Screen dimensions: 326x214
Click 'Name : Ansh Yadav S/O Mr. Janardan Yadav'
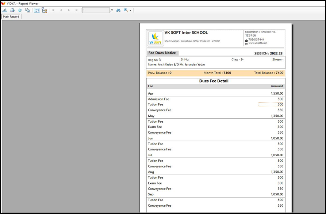(177, 65)
